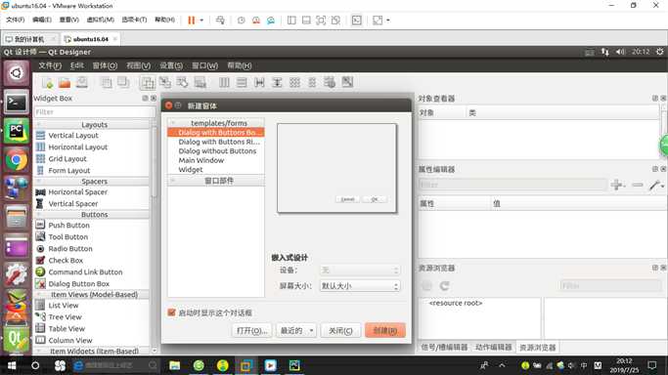Click the form preview thumbnail
The height and width of the screenshot is (375, 668).
click(336, 168)
